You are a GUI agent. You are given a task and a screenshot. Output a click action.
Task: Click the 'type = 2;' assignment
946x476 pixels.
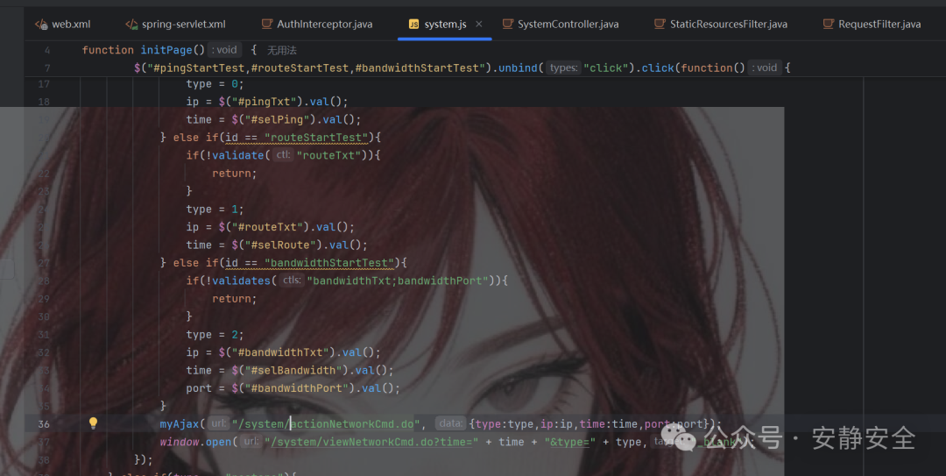[x=215, y=335]
